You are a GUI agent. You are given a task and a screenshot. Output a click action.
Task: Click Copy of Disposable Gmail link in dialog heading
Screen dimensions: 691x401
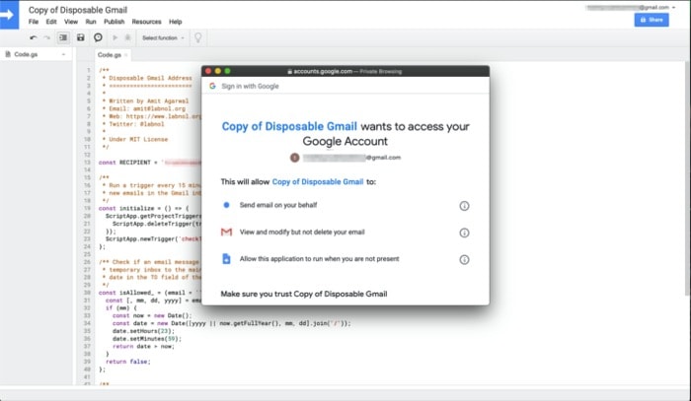[289, 127]
